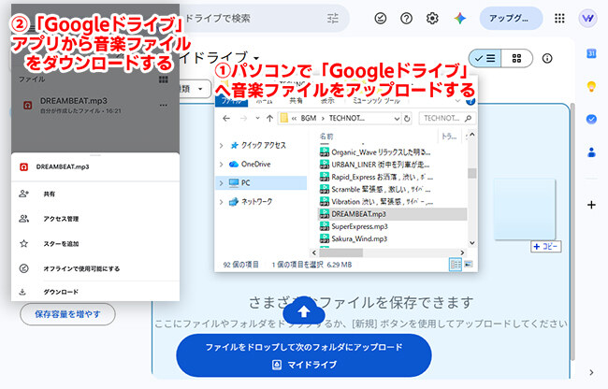The height and width of the screenshot is (389, 608).
Task: Open Google Keep in the side panel
Action: coord(591,86)
